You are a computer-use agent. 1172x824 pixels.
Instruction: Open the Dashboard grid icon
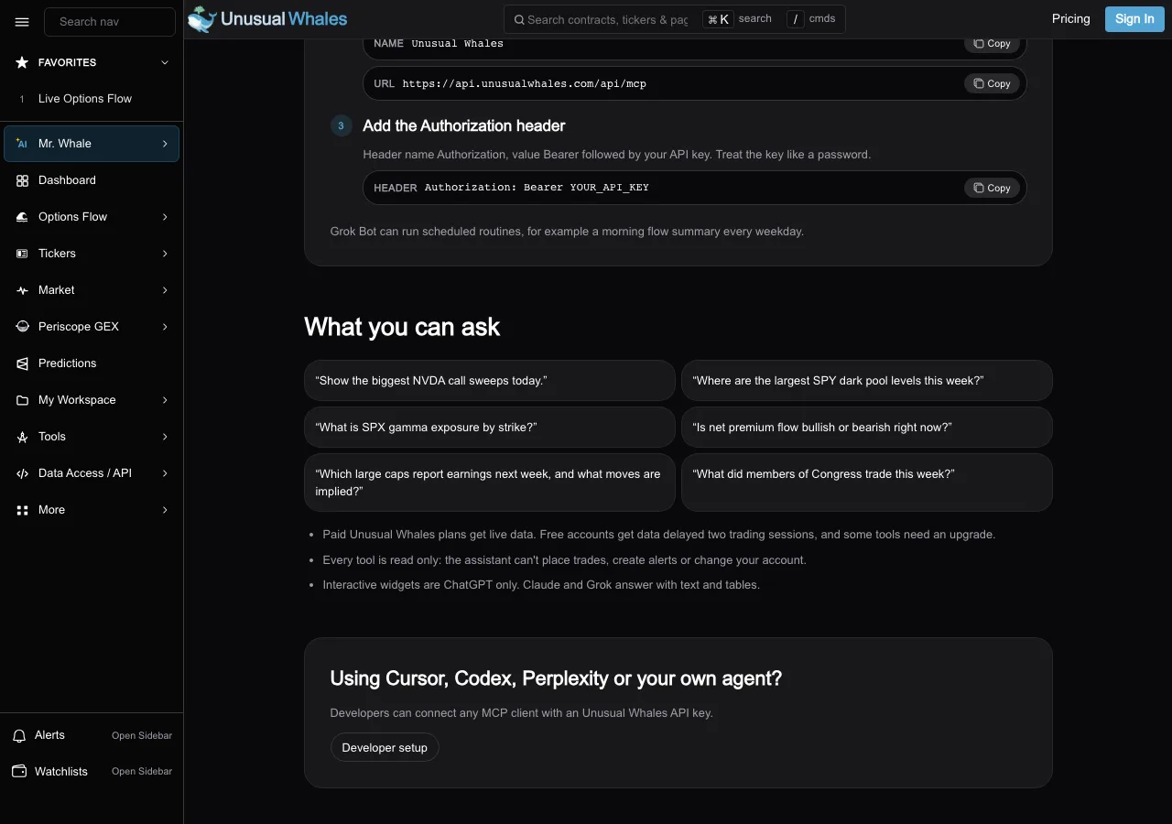pyautogui.click(x=22, y=180)
